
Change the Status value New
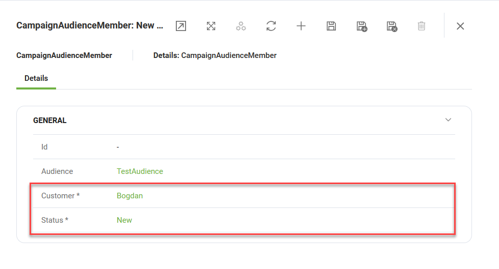pos(124,220)
